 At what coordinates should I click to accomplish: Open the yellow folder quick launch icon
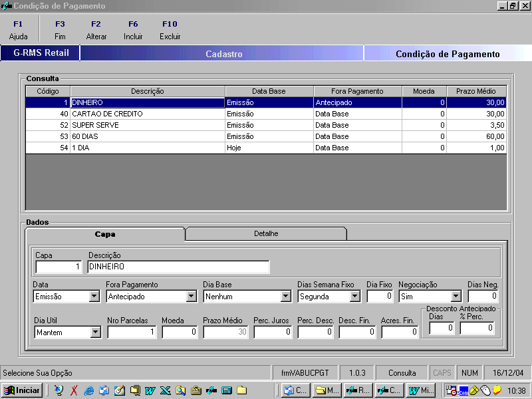pyautogui.click(x=241, y=390)
